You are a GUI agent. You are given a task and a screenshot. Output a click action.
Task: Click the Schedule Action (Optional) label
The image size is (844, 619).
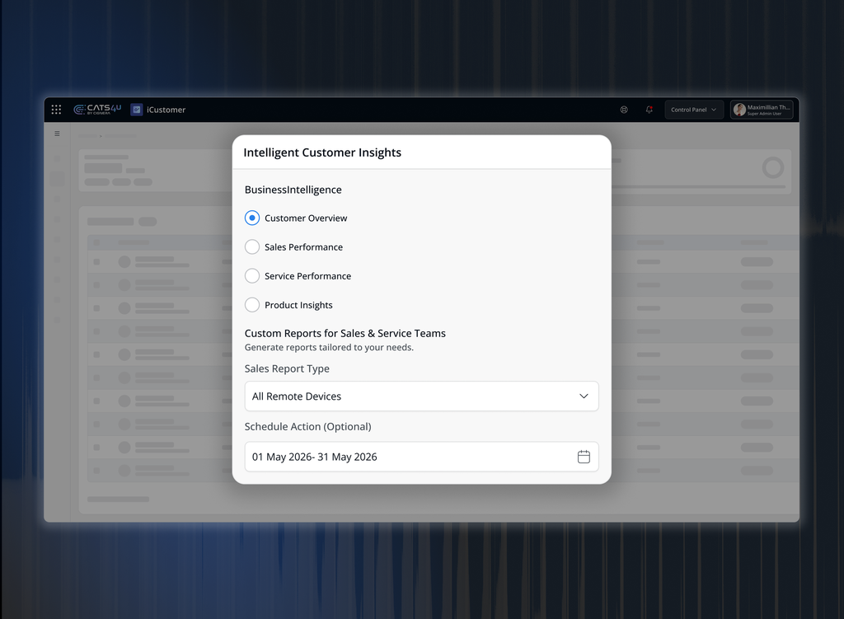(308, 426)
